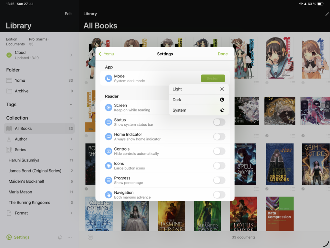
Task: Collapse the Series row chevron
Action: click(72, 150)
